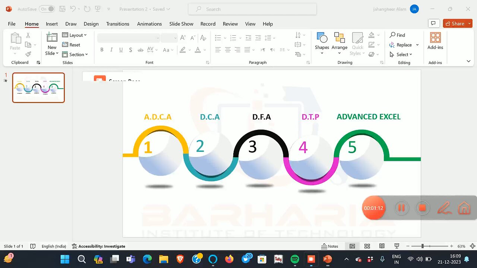Image resolution: width=477 pixels, height=268 pixels.
Task: Open the Layout dropdown
Action: tap(74, 35)
